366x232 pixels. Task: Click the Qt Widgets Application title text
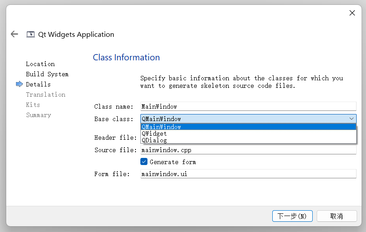tap(76, 34)
